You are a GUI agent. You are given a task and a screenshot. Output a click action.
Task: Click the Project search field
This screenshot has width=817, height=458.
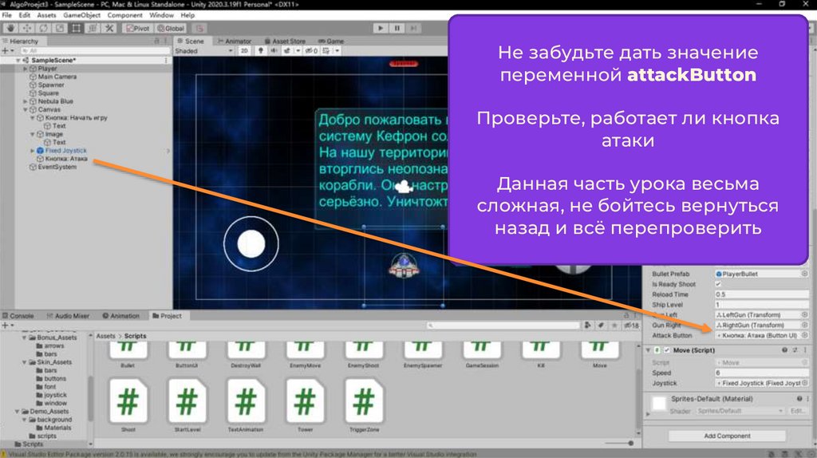coord(503,325)
